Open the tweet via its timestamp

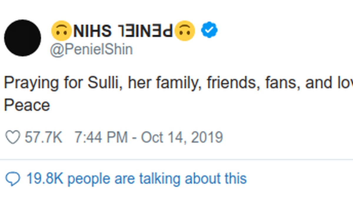point(150,136)
